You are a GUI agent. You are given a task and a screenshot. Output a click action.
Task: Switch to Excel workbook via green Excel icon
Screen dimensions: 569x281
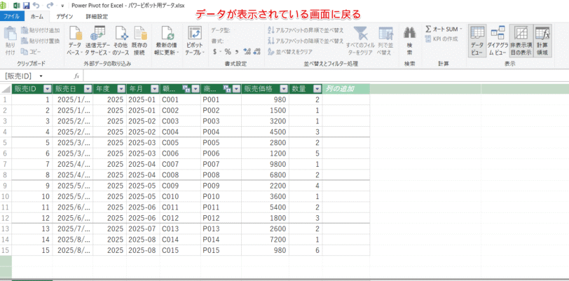[17, 6]
